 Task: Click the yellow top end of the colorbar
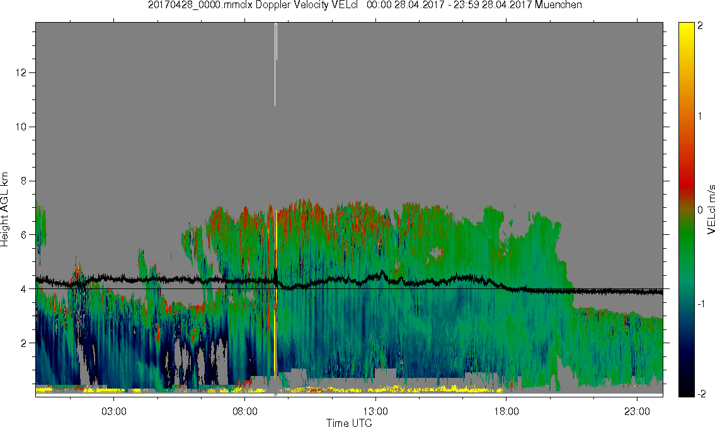686,30
